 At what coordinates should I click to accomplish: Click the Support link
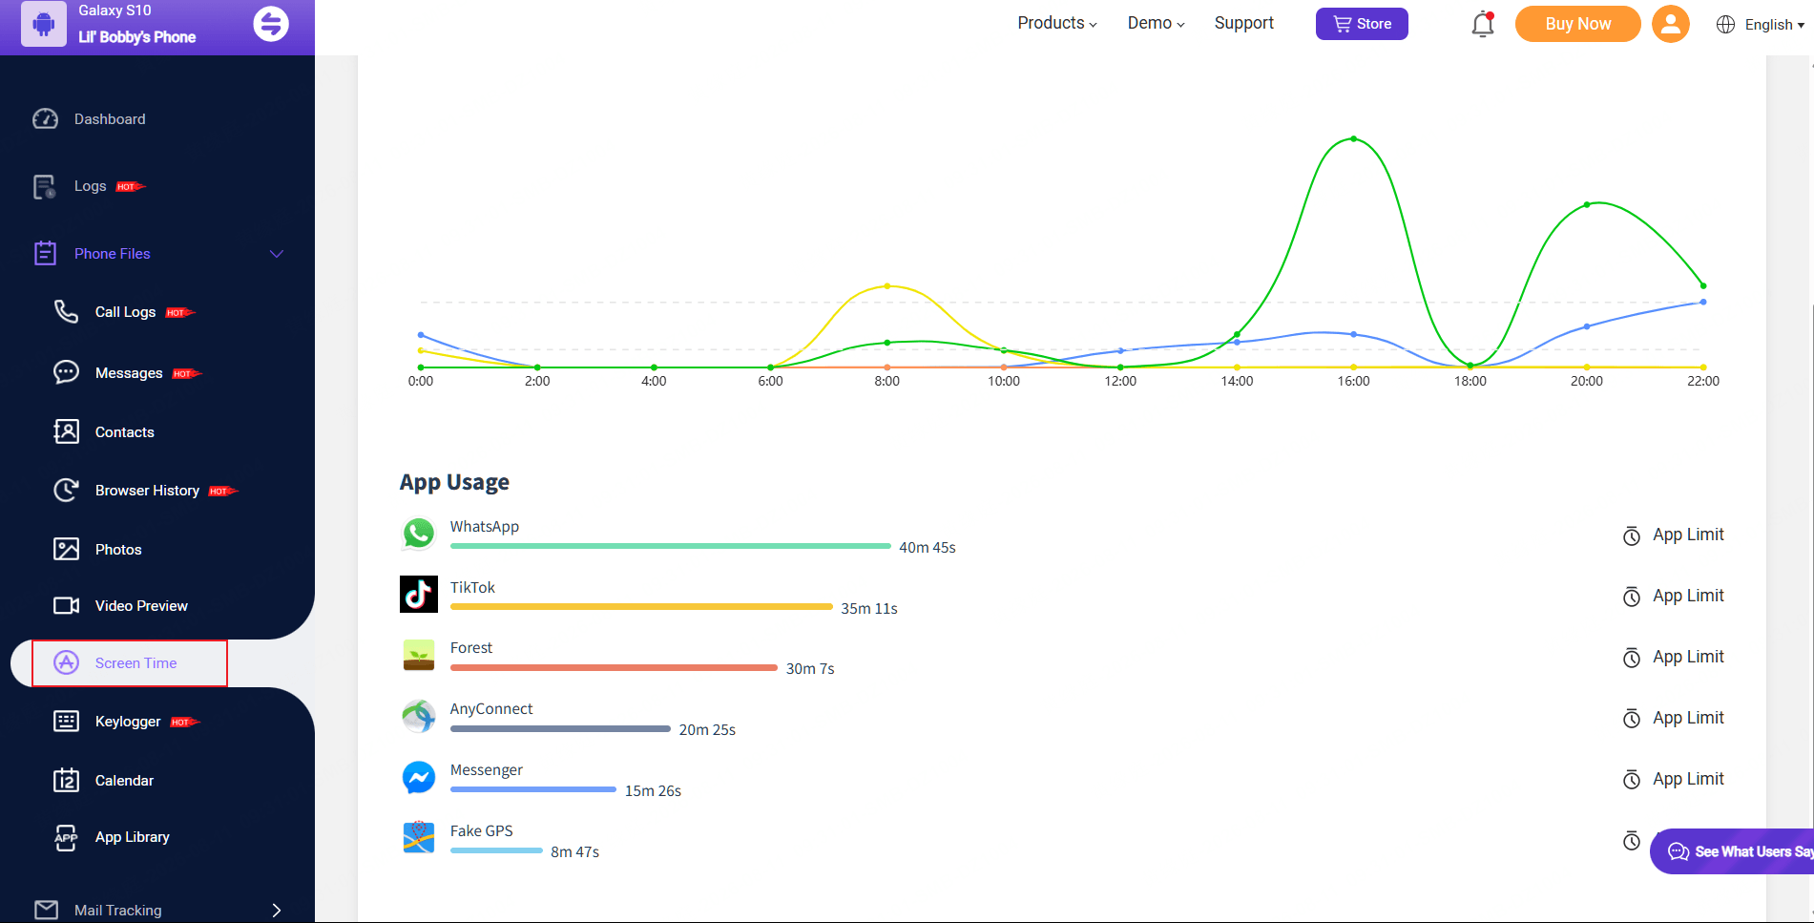pyautogui.click(x=1243, y=23)
